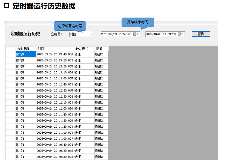Click the time cell 2025-09-24 20:40:30.048
Viewport: 228px width, 164px height.
coord(55,151)
